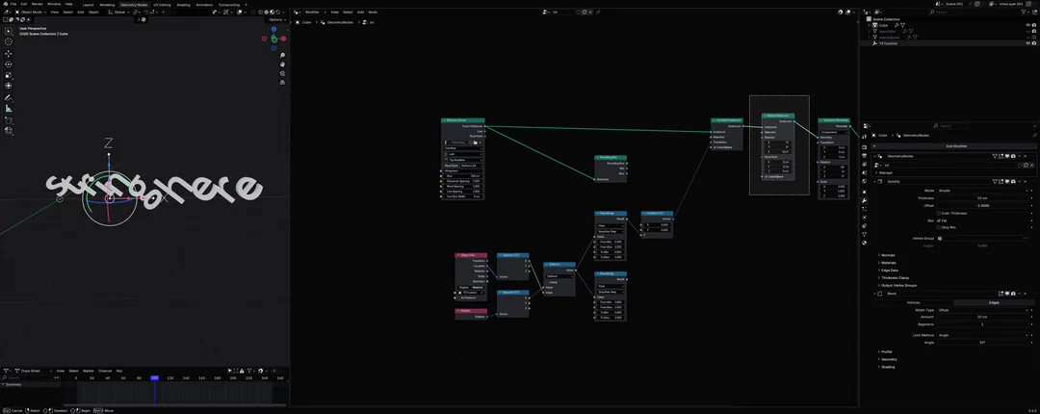Switch perspective/orthographic with the grid icon
Image resolution: width=1040 pixels, height=414 pixels.
pyautogui.click(x=282, y=82)
